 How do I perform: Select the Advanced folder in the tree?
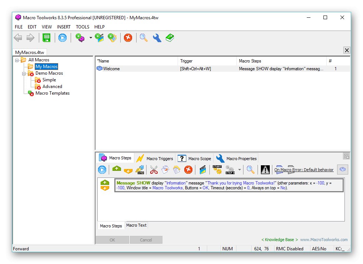(x=52, y=87)
